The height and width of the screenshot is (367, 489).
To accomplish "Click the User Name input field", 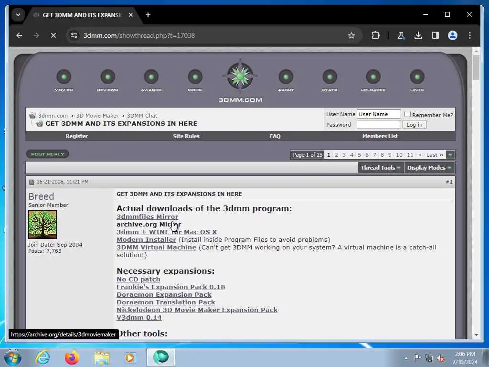I will [x=379, y=114].
